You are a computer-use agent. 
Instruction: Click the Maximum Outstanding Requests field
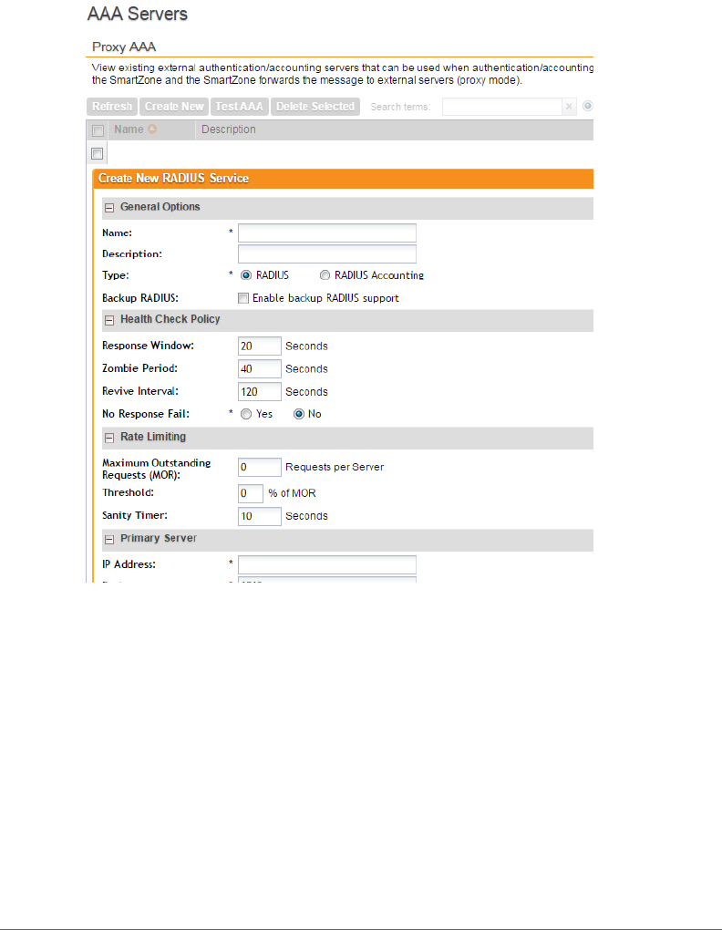(260, 467)
